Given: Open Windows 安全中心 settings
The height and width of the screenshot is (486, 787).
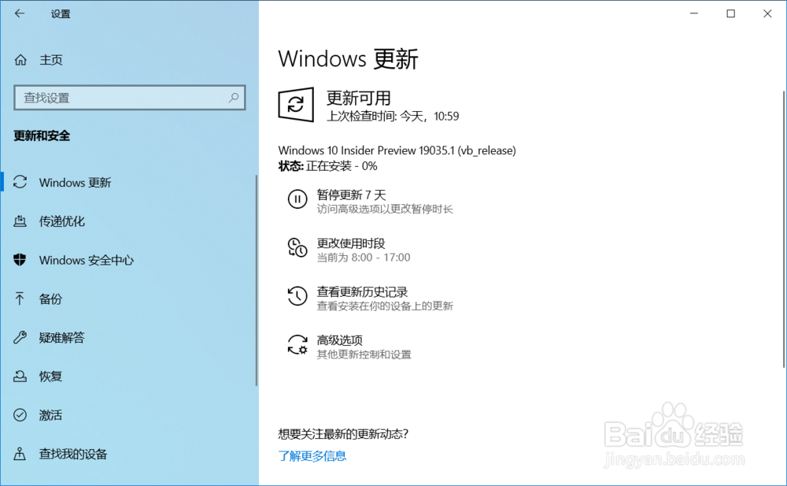Looking at the screenshot, I should 86,260.
